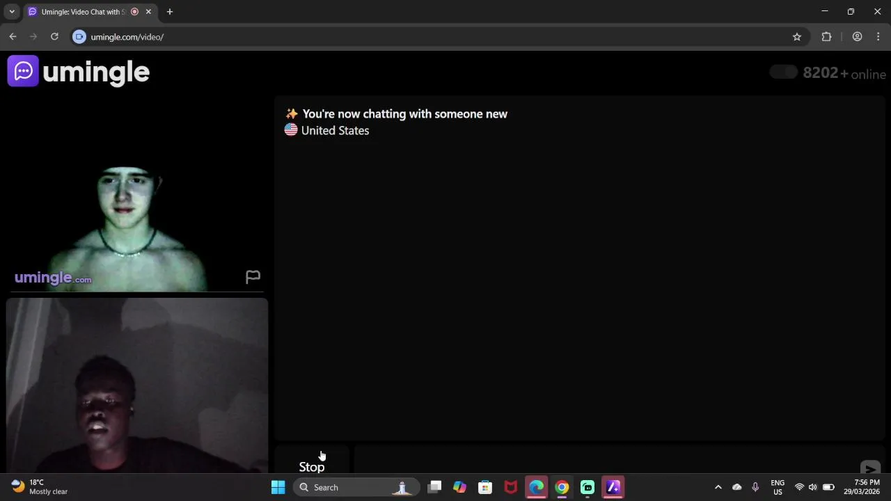Switch to Microsoft Edge on the taskbar
This screenshot has height=501, width=891.
536,487
